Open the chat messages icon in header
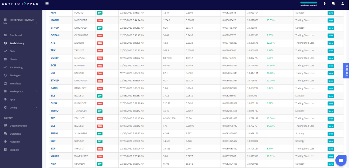Image resolution: width=349 pixels, height=168 pixels. (x=333, y=4)
